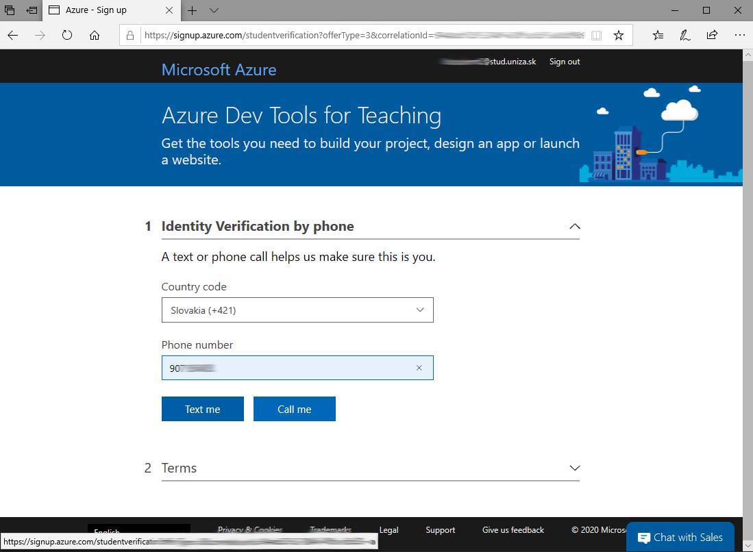The width and height of the screenshot is (753, 552).
Task: Open the Support footer link
Action: tap(440, 530)
